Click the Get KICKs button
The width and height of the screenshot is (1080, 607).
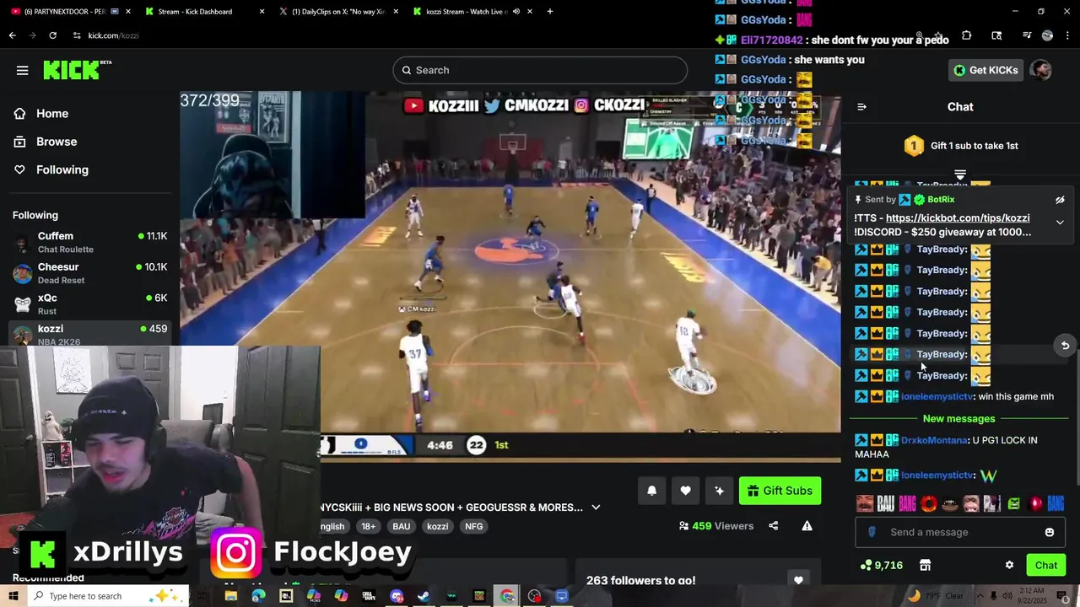click(985, 70)
